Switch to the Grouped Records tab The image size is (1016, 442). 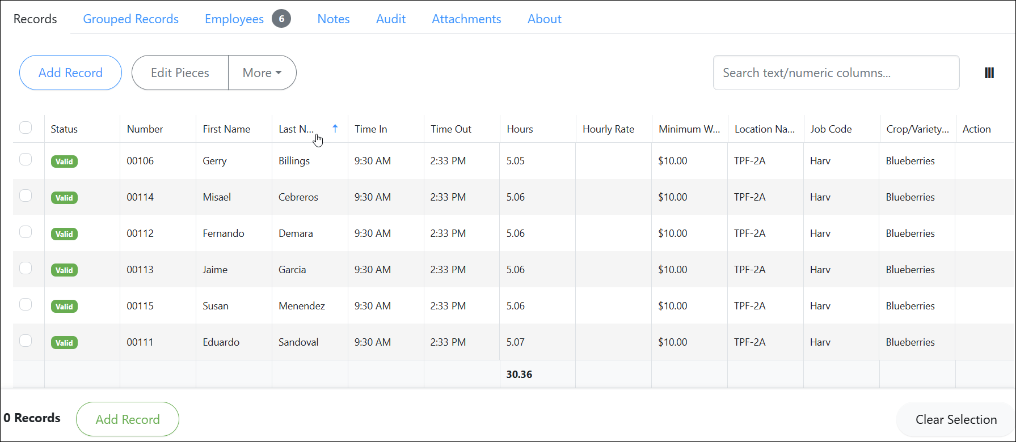pos(131,19)
